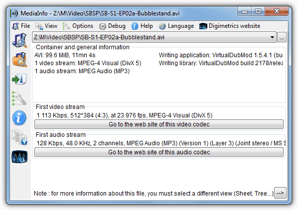Screen dimensions: 298x210
Task: Click the browse button with three dots
Action: pos(282,37)
